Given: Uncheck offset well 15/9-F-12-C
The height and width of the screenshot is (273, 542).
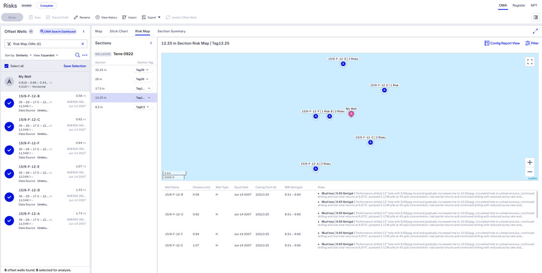Looking at the screenshot, I should (9, 126).
